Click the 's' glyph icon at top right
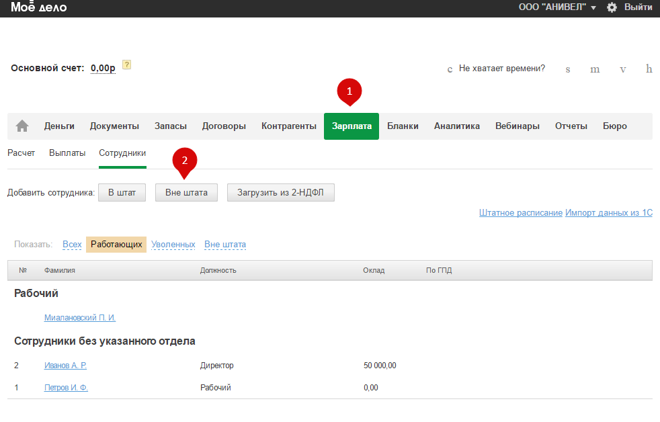 [568, 69]
